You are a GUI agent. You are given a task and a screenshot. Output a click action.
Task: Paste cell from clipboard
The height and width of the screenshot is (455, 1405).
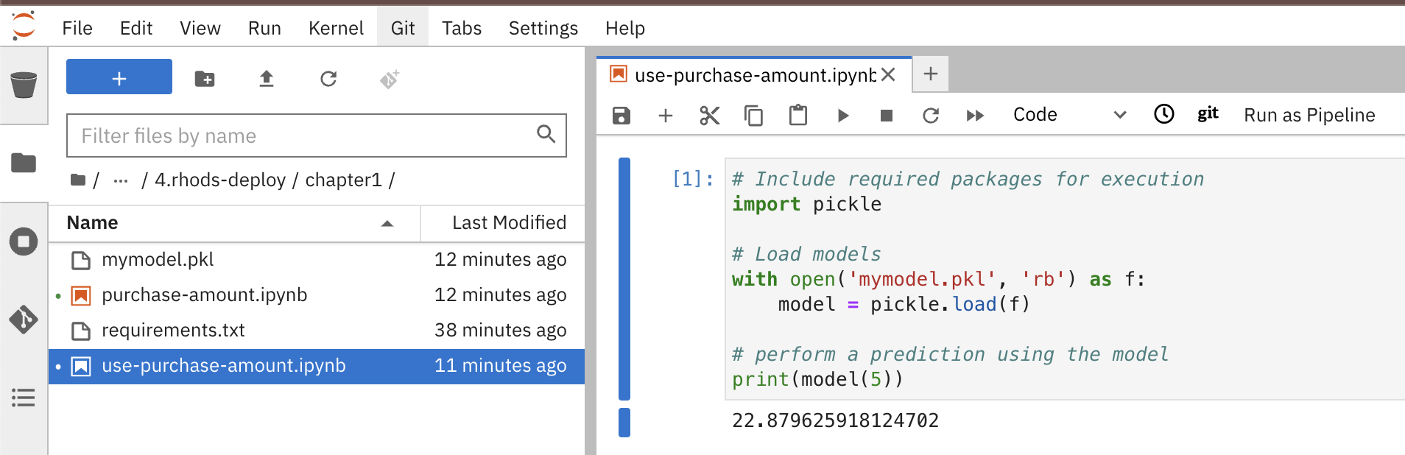pos(798,116)
